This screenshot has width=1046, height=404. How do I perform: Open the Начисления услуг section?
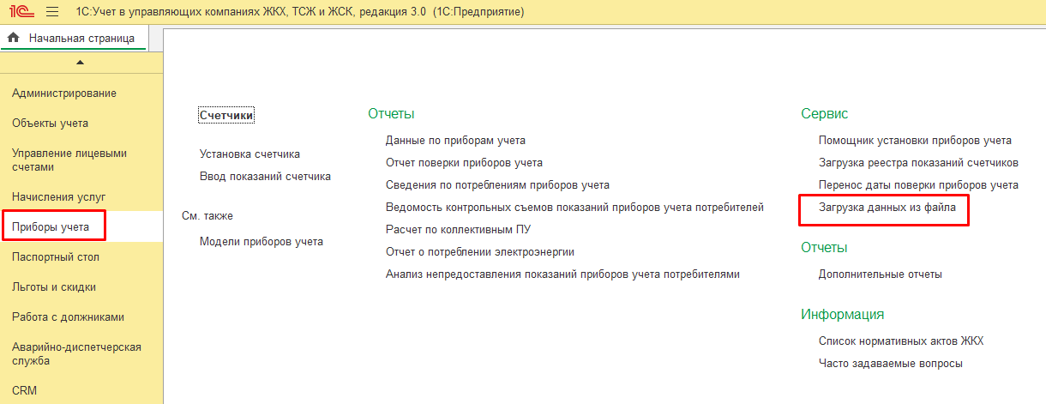click(x=59, y=196)
